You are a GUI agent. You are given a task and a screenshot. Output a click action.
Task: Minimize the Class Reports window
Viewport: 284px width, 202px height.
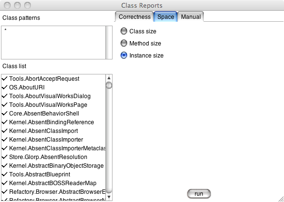17,5
